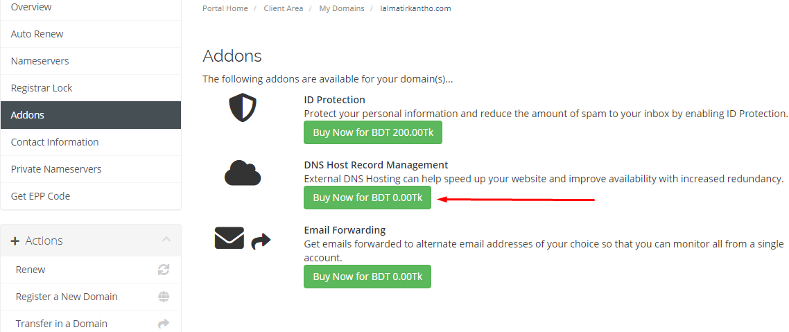Buy Email Forwarding for BDT 0.00Tk
This screenshot has width=789, height=332.
[367, 276]
